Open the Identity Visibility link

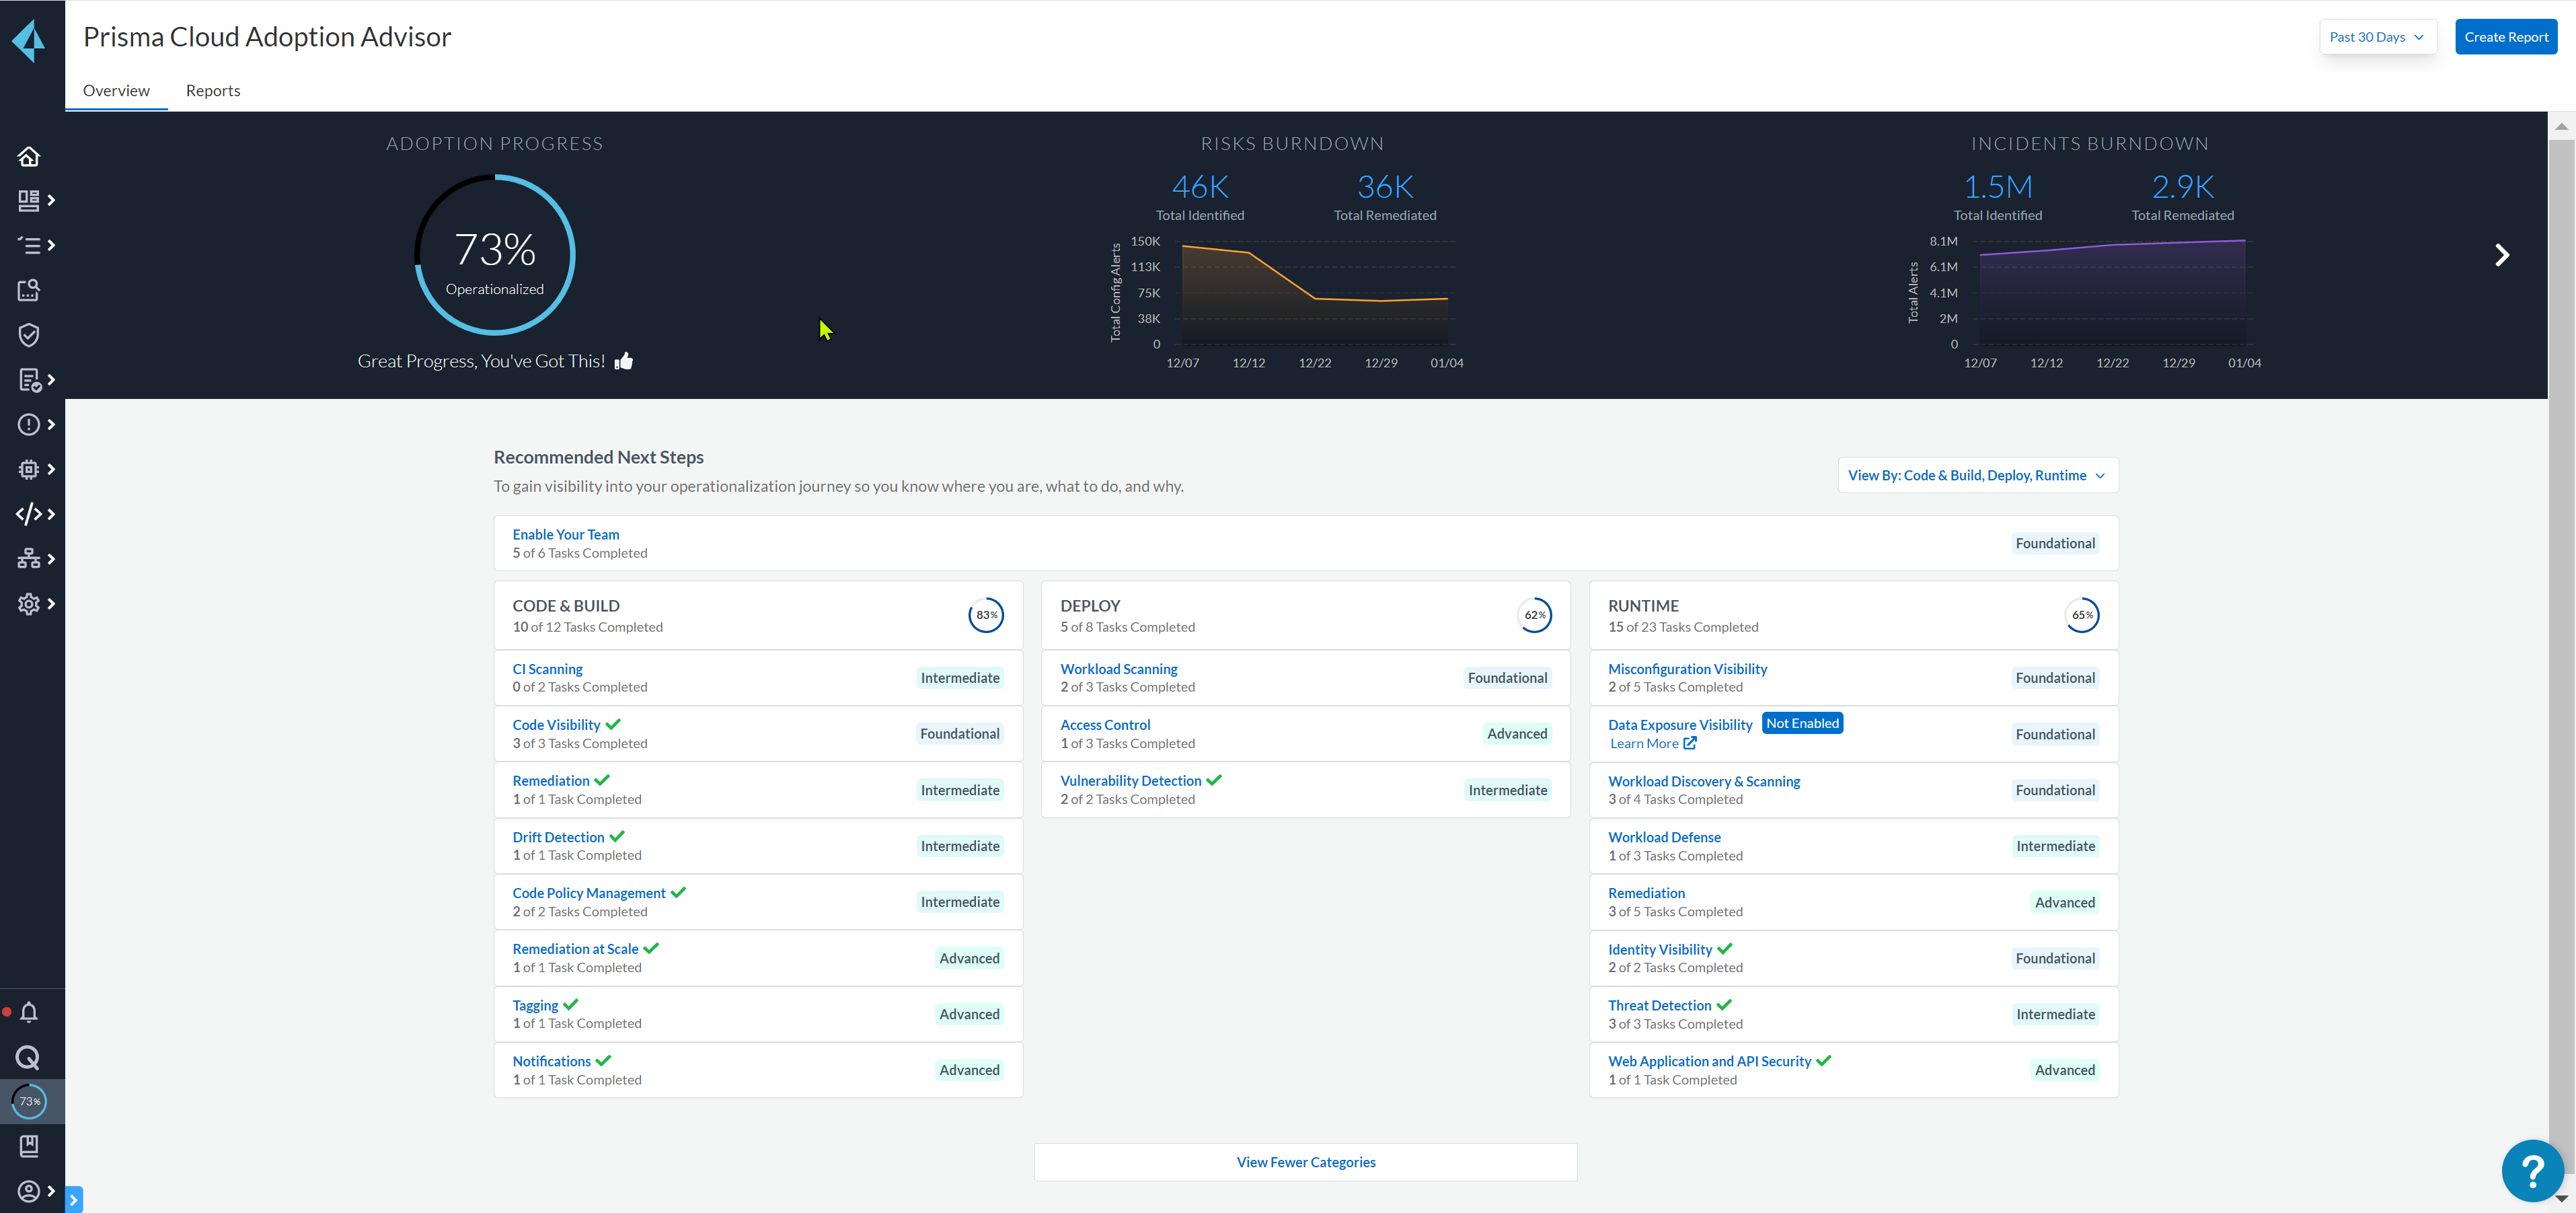click(x=1660, y=950)
